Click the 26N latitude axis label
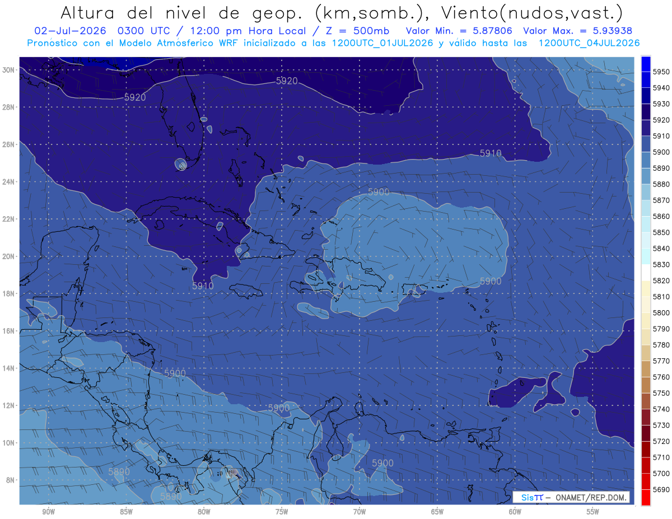Viewport: 672px width, 519px height. pyautogui.click(x=8, y=144)
